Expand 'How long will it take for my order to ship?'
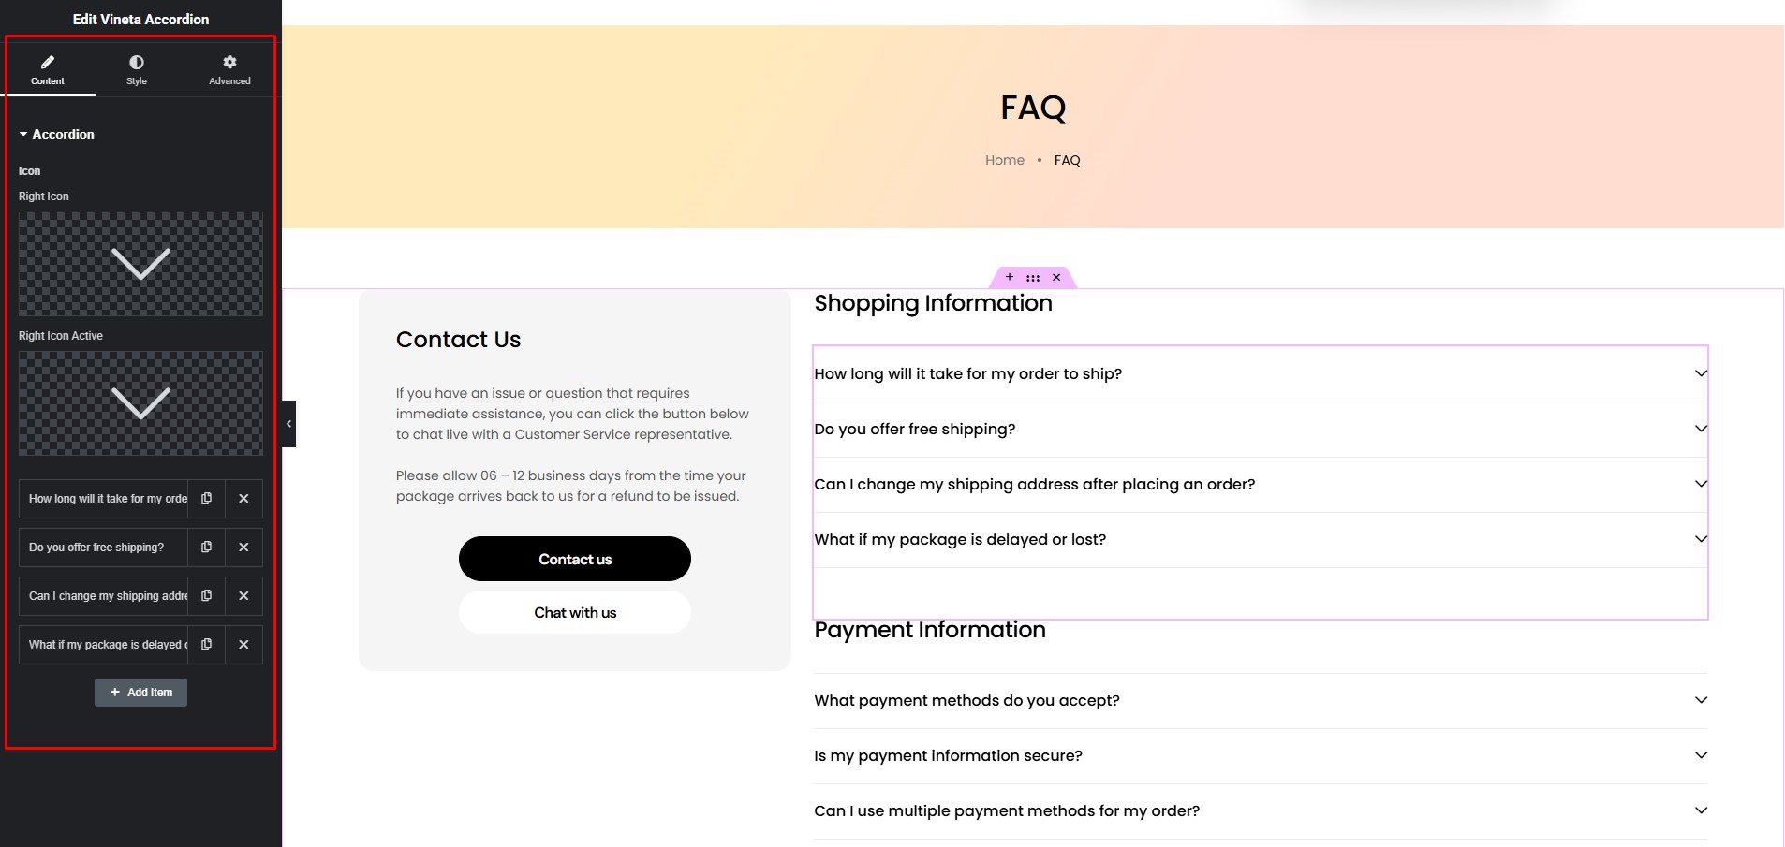The image size is (1785, 847). pos(1261,373)
